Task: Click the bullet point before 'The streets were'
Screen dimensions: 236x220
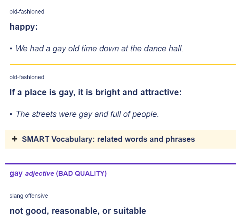Action: pos(11,114)
